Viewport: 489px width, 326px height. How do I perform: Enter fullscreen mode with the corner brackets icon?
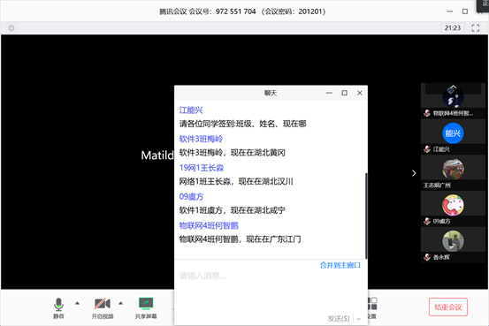pyautogui.click(x=475, y=28)
